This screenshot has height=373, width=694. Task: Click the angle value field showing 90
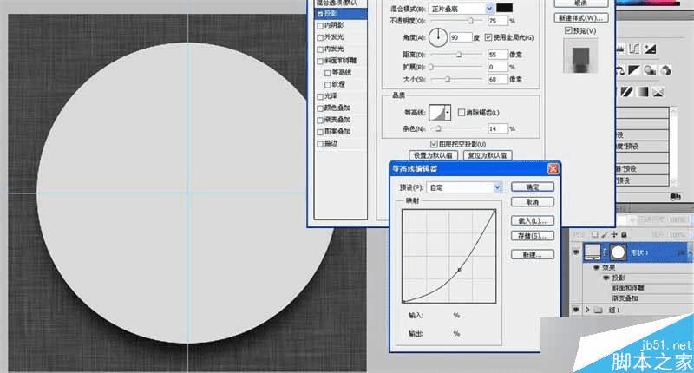click(461, 37)
